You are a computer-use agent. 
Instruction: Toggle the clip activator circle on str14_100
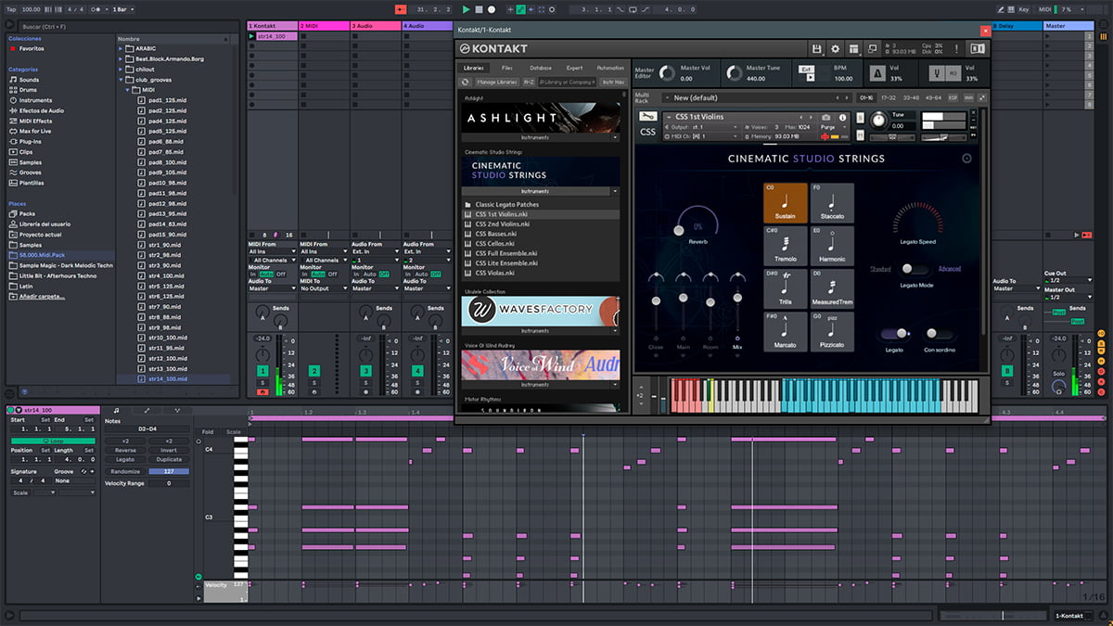[10, 410]
